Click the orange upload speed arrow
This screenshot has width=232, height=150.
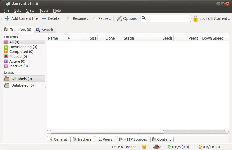coord(200,147)
